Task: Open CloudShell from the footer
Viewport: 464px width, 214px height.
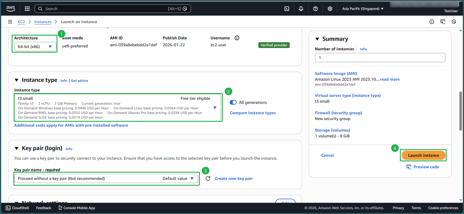Action: coord(17,208)
